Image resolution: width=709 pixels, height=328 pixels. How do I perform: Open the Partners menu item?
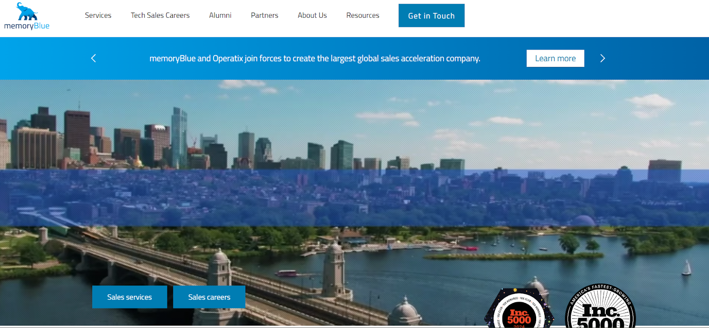tap(265, 15)
